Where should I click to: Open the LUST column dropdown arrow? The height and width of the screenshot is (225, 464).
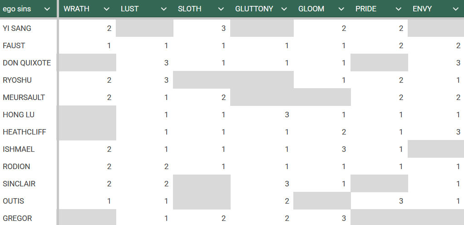click(163, 9)
